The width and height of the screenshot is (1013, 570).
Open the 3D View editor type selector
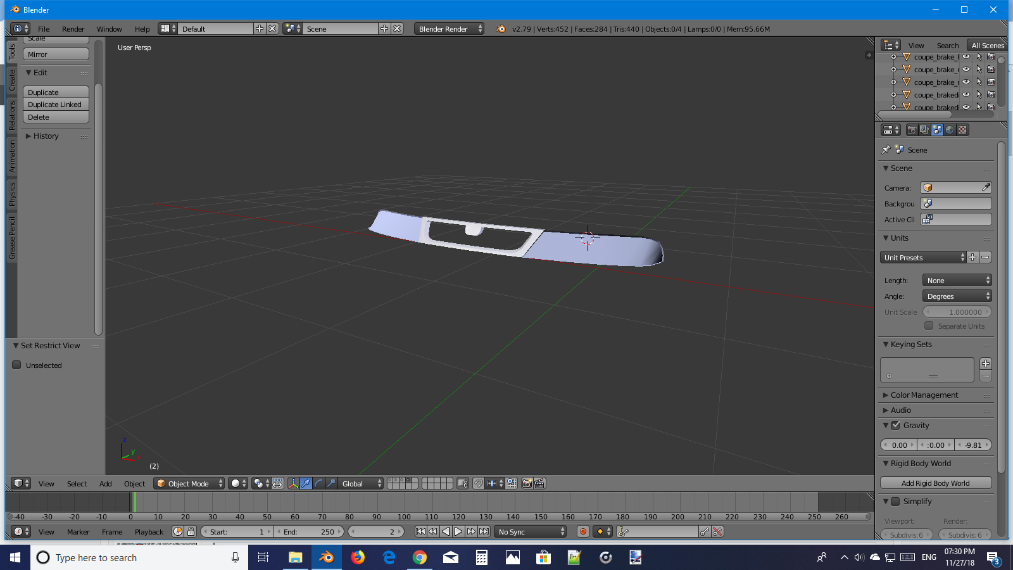click(x=21, y=483)
